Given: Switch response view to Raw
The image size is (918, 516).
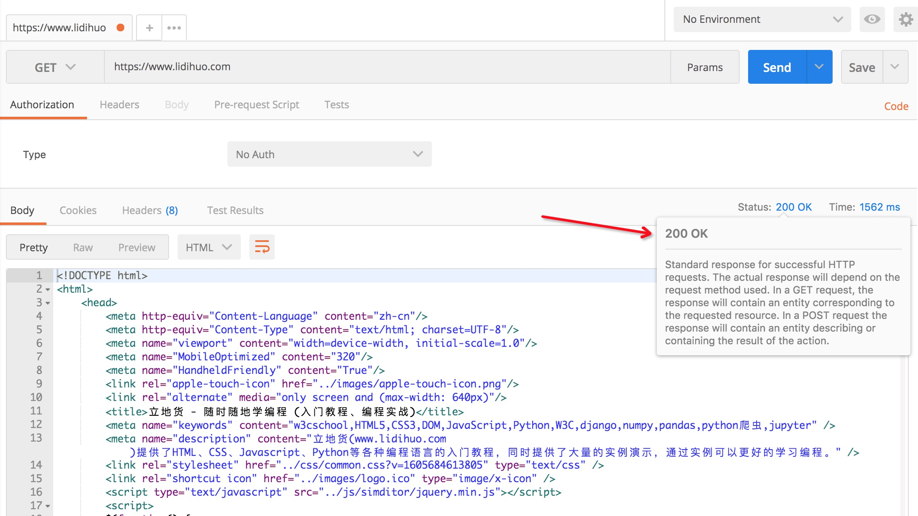Looking at the screenshot, I should click(x=83, y=247).
